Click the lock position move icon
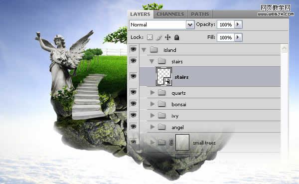 (x=167, y=37)
